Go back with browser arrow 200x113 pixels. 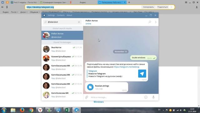click(2, 7)
